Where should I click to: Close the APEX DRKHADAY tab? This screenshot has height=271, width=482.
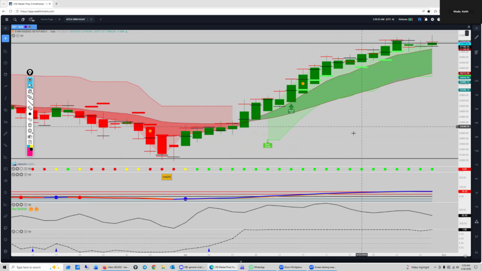click(91, 19)
